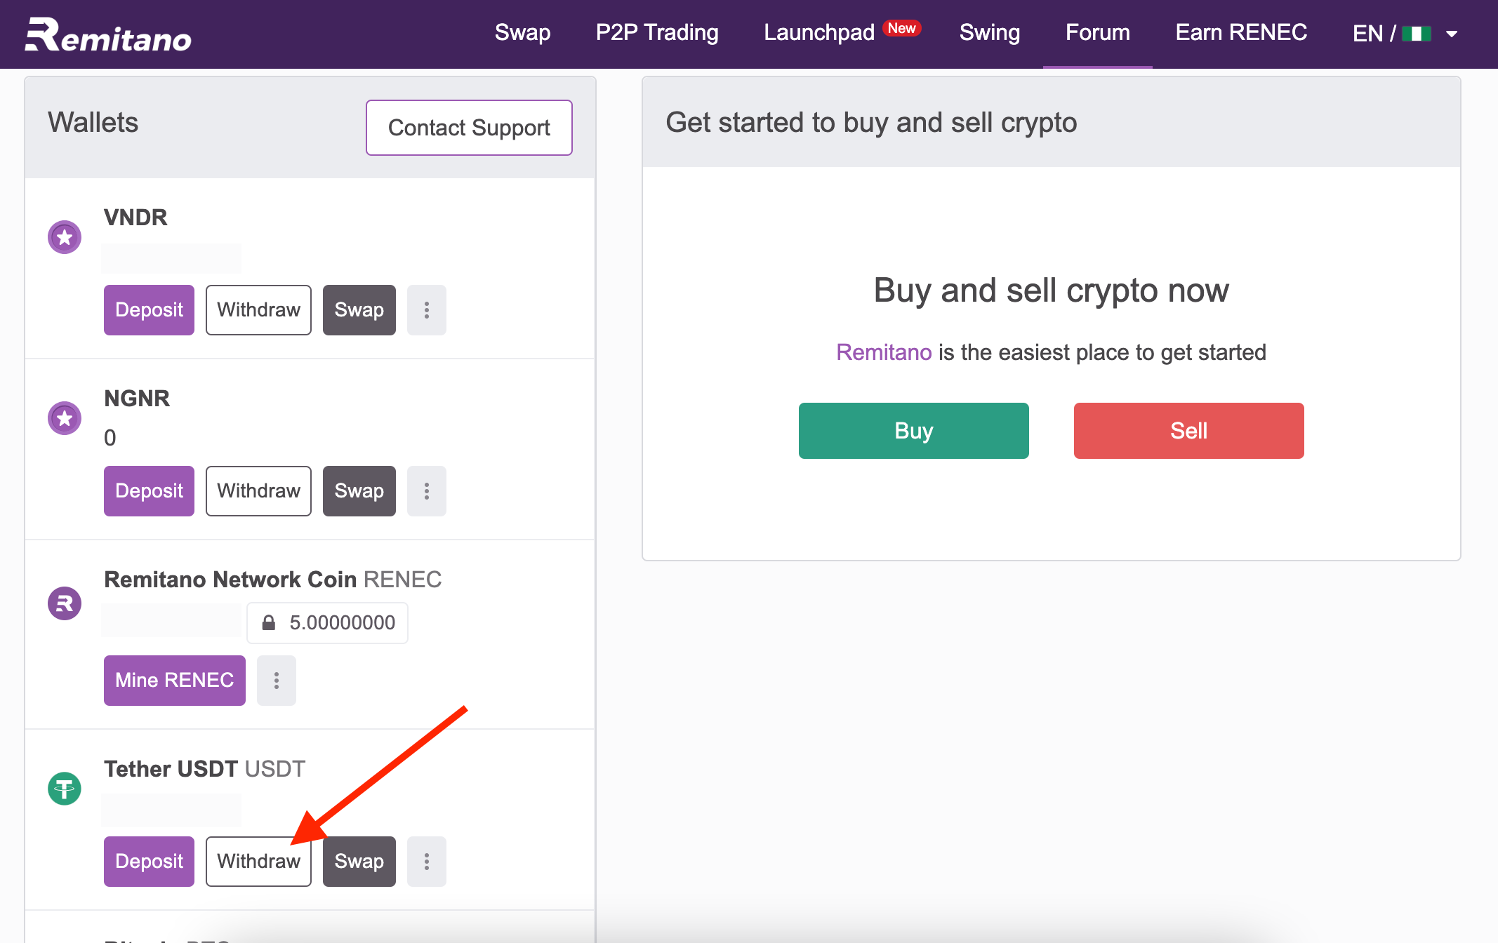Open the USDT three-dot options menu

(427, 862)
